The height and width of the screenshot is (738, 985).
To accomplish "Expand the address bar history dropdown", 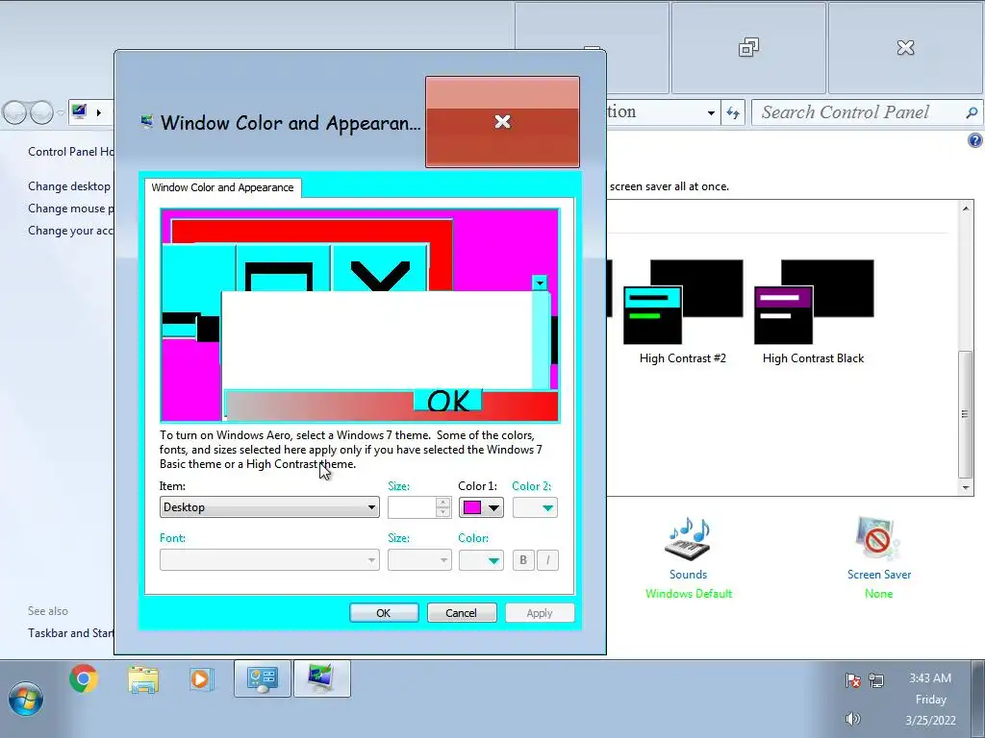I will point(711,113).
